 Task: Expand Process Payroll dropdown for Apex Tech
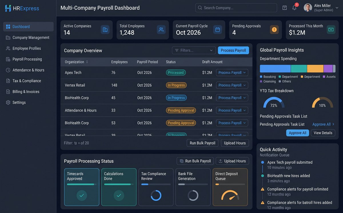click(232, 73)
